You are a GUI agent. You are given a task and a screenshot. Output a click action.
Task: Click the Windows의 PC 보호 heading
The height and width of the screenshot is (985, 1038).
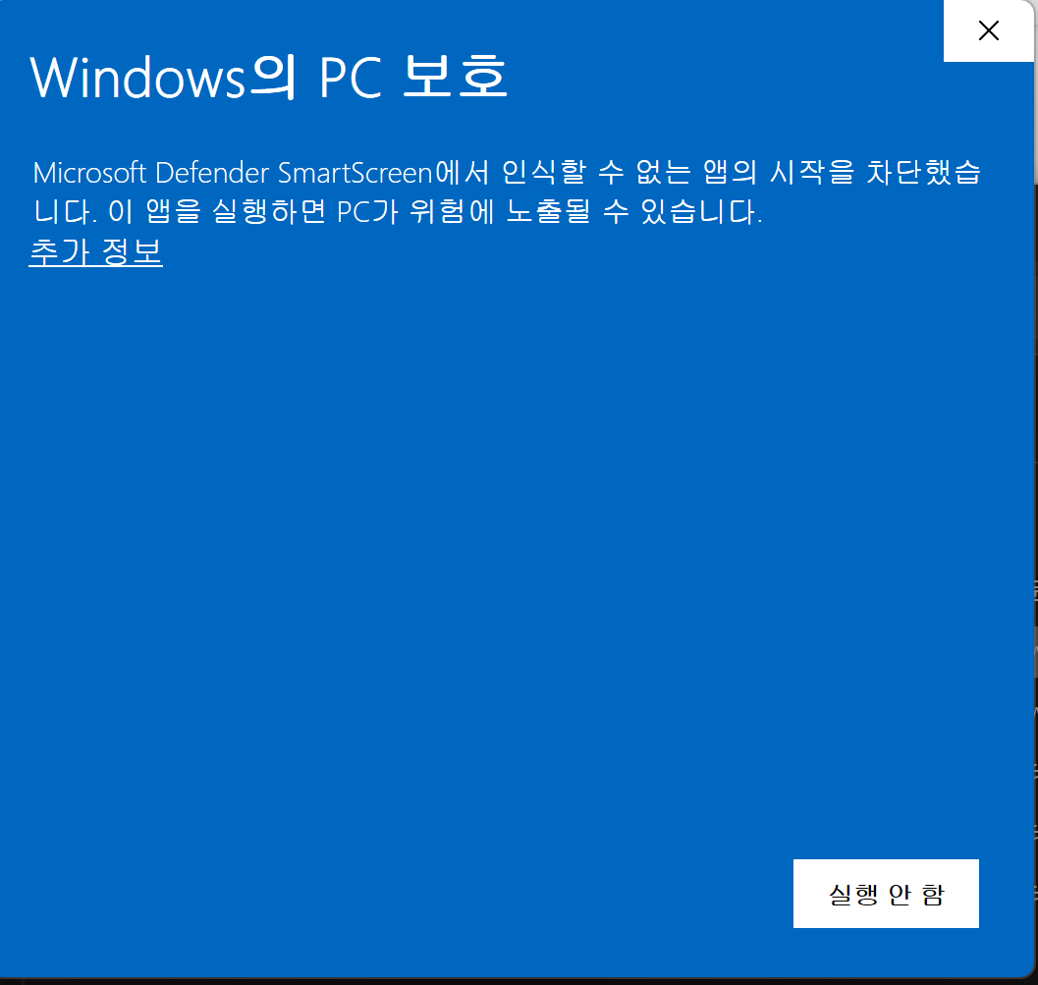(x=269, y=77)
